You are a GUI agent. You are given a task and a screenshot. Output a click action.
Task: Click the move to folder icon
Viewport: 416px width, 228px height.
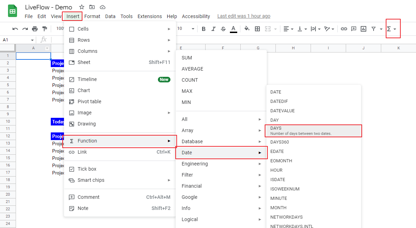coord(92,7)
